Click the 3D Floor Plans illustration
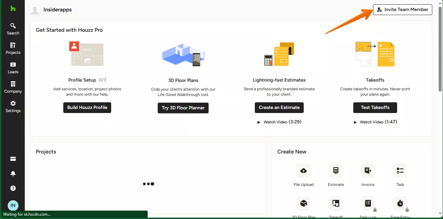The width and height of the screenshot is (443, 219). tap(183, 54)
